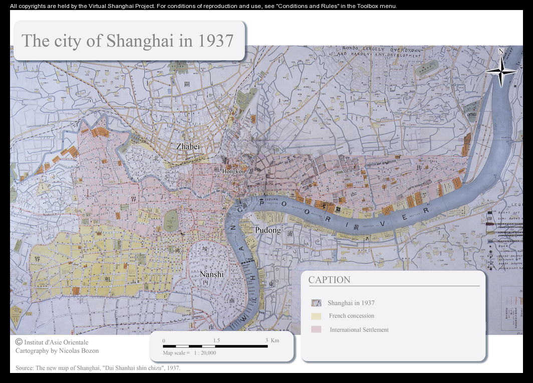Click the 'Cartography by Nicolas Bozon' credit
The width and height of the screenshot is (533, 383).
(x=57, y=351)
